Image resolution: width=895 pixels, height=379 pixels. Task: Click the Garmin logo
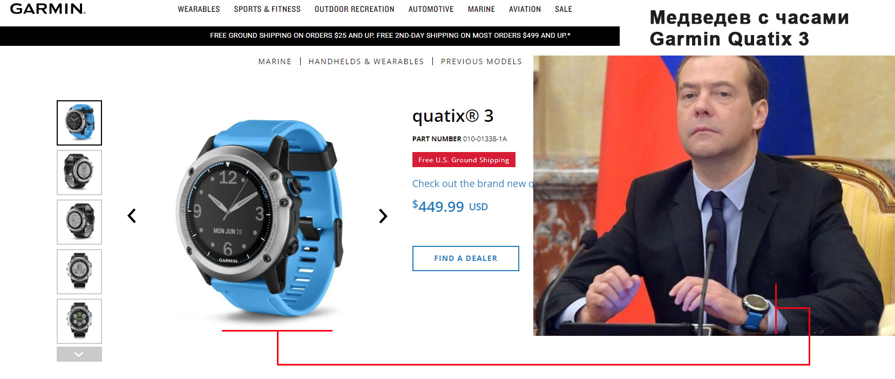(48, 9)
